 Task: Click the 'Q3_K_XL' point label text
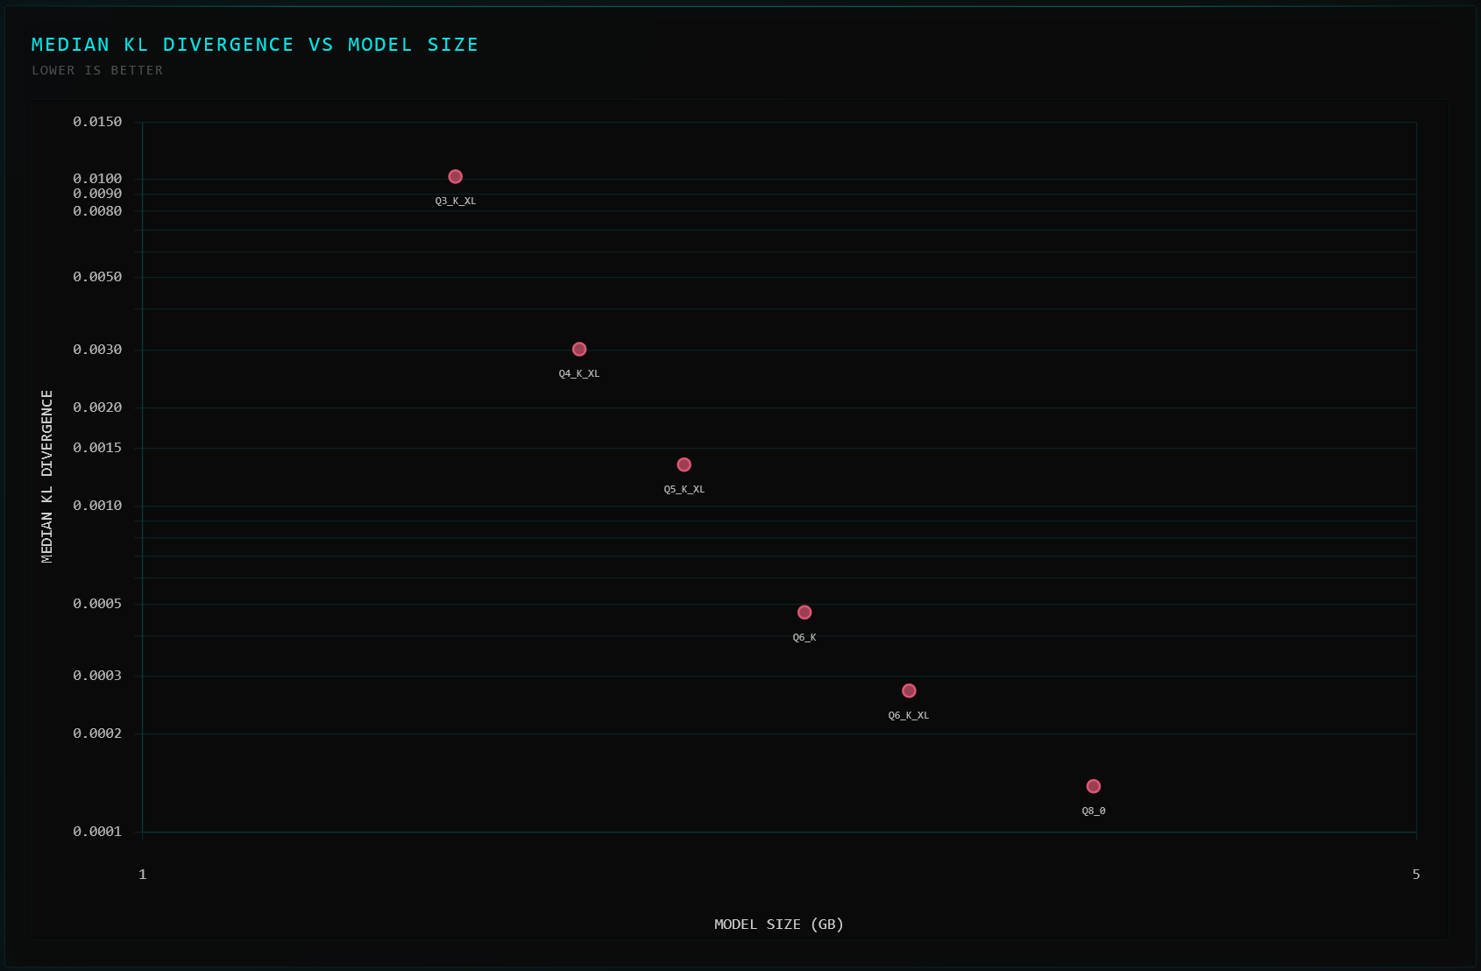pyautogui.click(x=456, y=202)
